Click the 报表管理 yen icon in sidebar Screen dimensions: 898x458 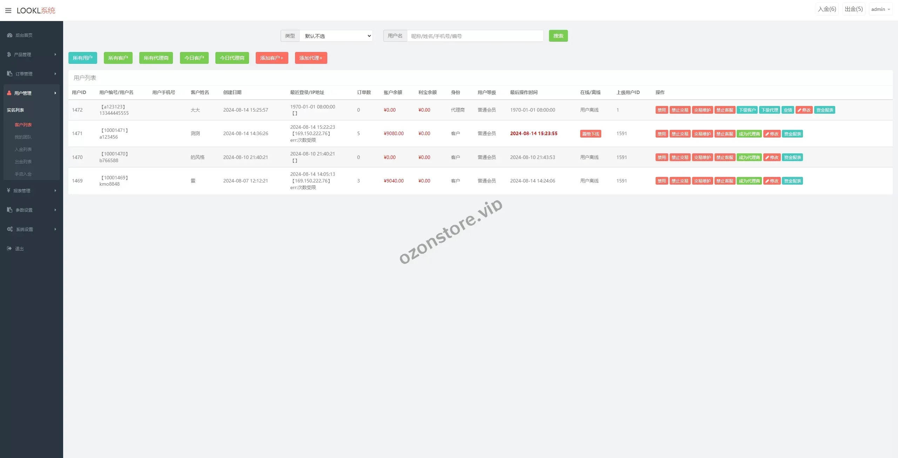8,191
